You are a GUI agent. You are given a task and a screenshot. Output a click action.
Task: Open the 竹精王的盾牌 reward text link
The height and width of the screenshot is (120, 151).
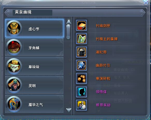pos(107,39)
